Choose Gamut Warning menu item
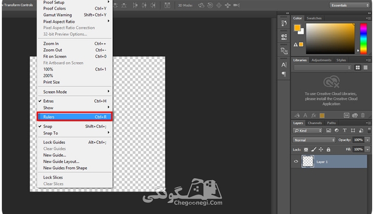This screenshot has width=374, height=214. 75,15
